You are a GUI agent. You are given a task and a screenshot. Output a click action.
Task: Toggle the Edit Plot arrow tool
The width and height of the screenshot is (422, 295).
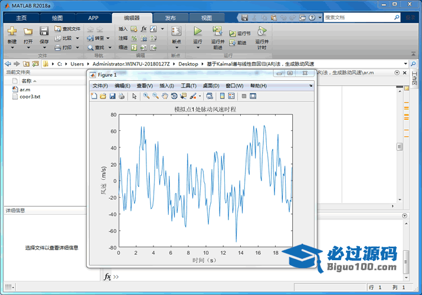pos(135,96)
